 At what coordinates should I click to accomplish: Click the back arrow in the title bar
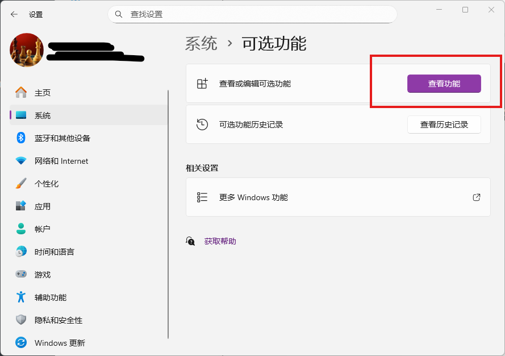click(14, 14)
